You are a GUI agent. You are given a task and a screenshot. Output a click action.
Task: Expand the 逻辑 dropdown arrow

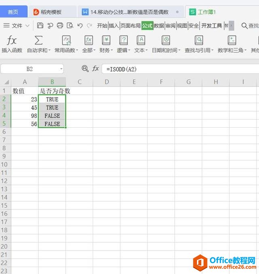point(129,50)
